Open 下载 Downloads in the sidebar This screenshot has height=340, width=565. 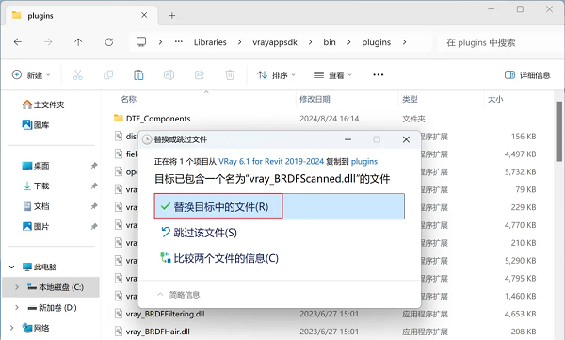(36, 186)
